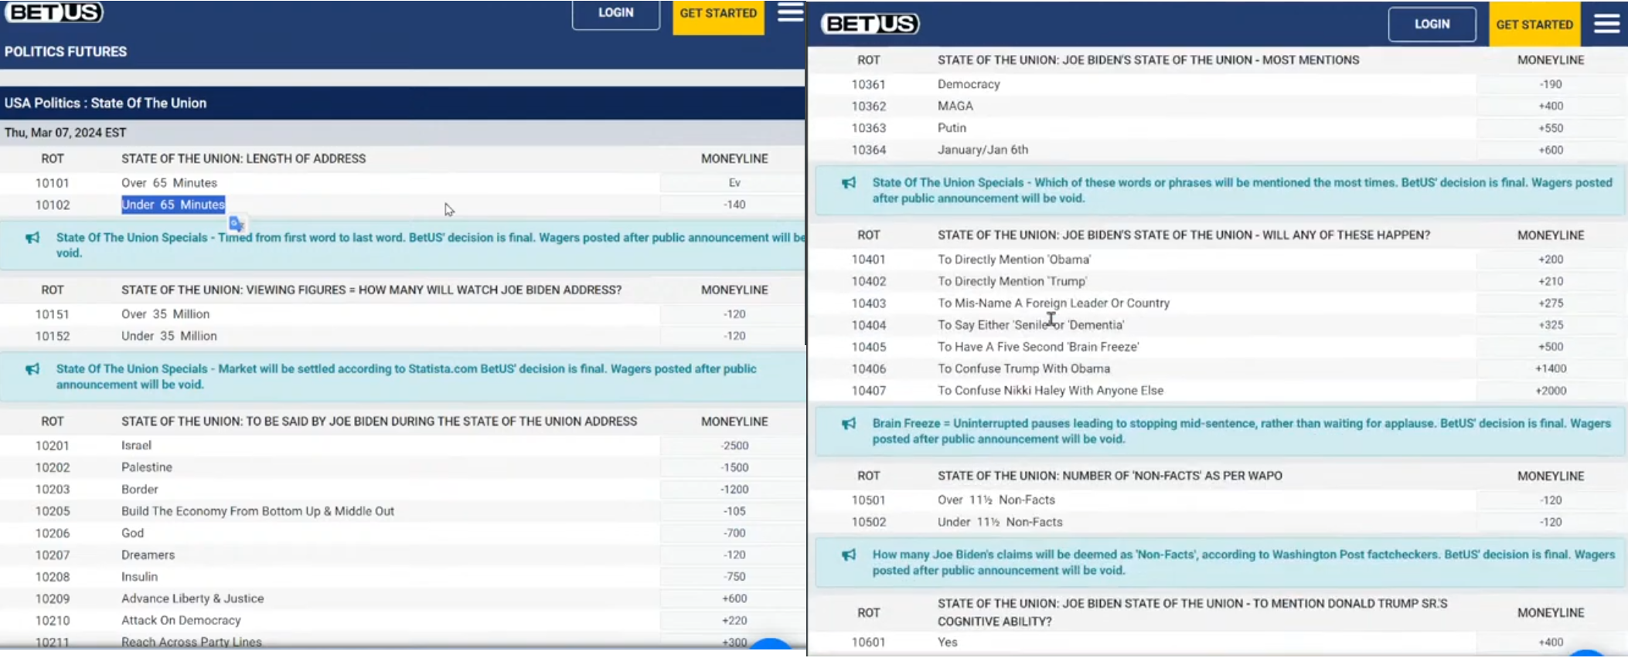The width and height of the screenshot is (1628, 668).
Task: Select -700 odds for God
Action: click(x=734, y=533)
